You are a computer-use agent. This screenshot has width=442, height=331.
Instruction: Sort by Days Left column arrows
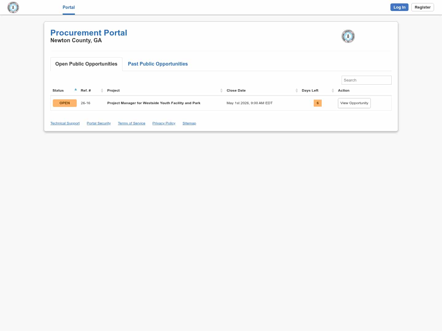pyautogui.click(x=333, y=90)
